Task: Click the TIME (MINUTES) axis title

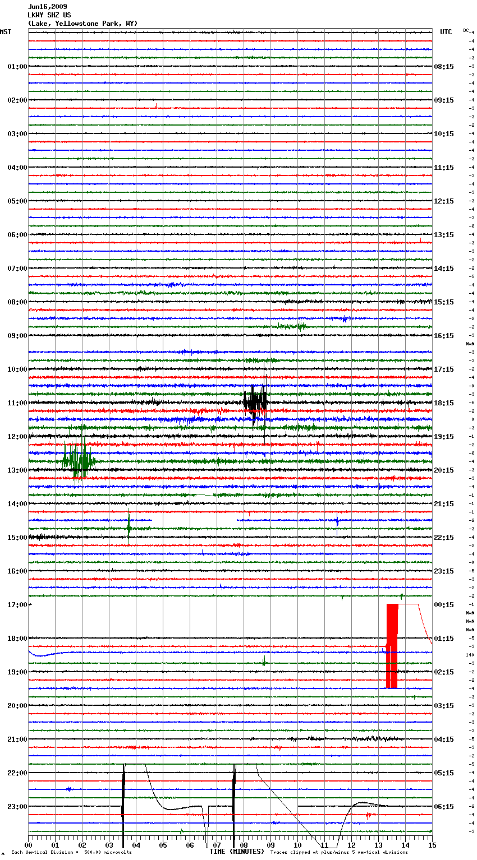Action: pos(237,852)
